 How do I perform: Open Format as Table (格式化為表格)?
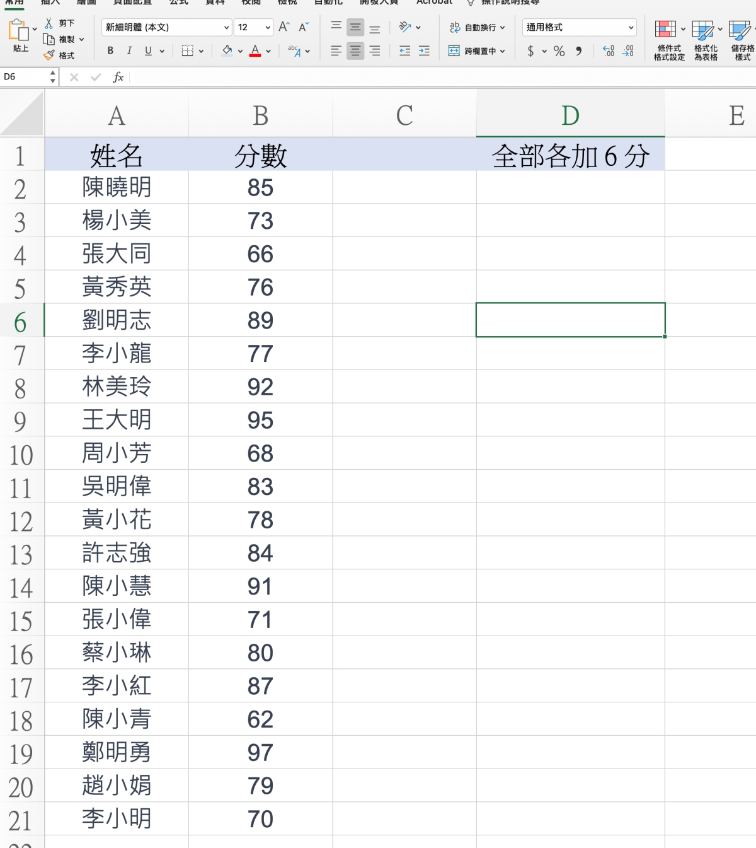click(706, 40)
